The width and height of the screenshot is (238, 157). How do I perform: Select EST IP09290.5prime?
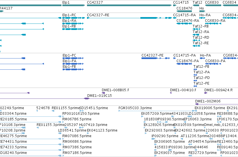(x=154, y=139)
